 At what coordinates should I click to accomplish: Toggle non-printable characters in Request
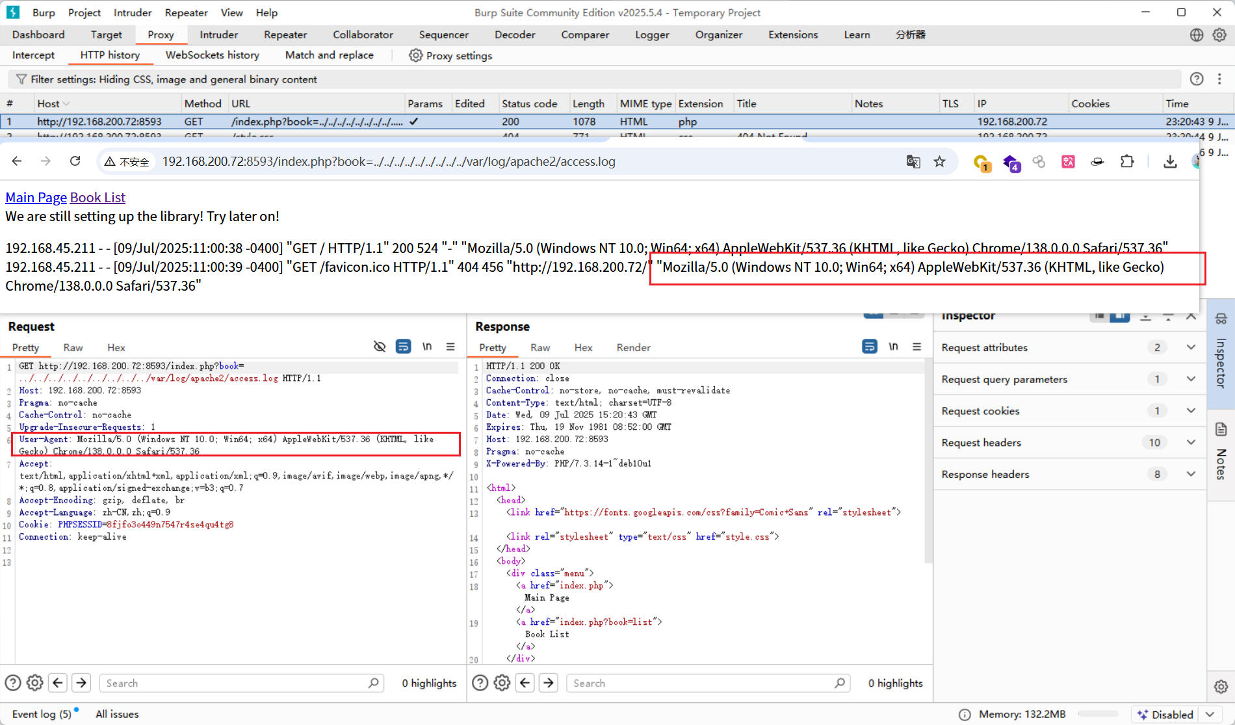[427, 347]
